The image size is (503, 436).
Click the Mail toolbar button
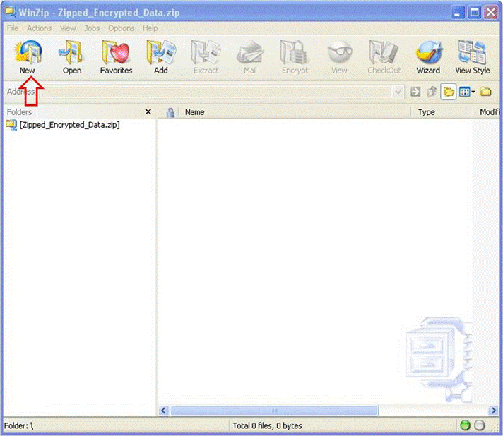(250, 57)
